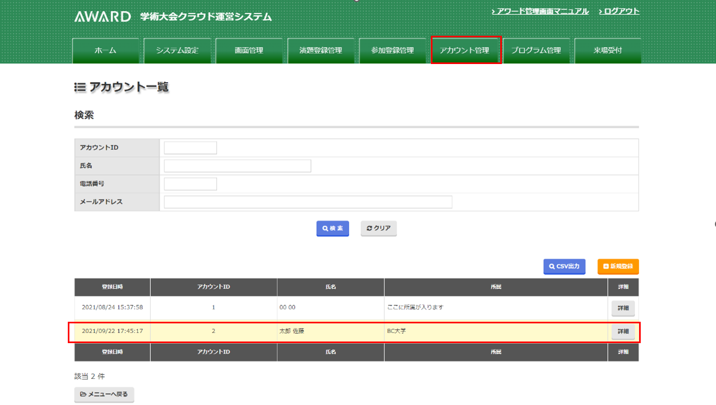The image size is (716, 405).
Task: Open 詳細 for 太郎 佐藤 row
Action: 623,331
